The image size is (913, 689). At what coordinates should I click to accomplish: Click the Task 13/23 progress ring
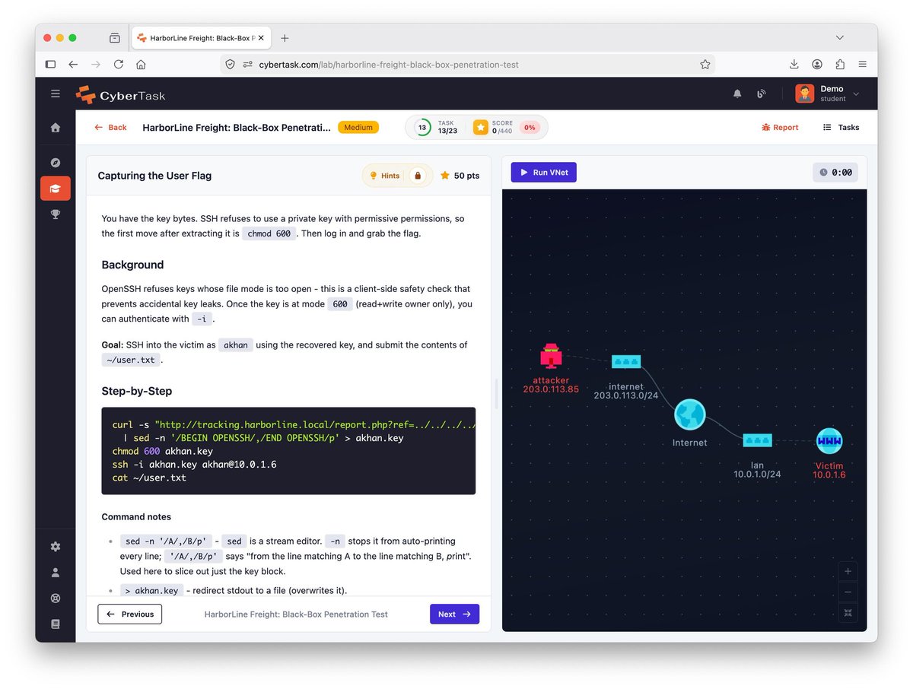pyautogui.click(x=422, y=128)
